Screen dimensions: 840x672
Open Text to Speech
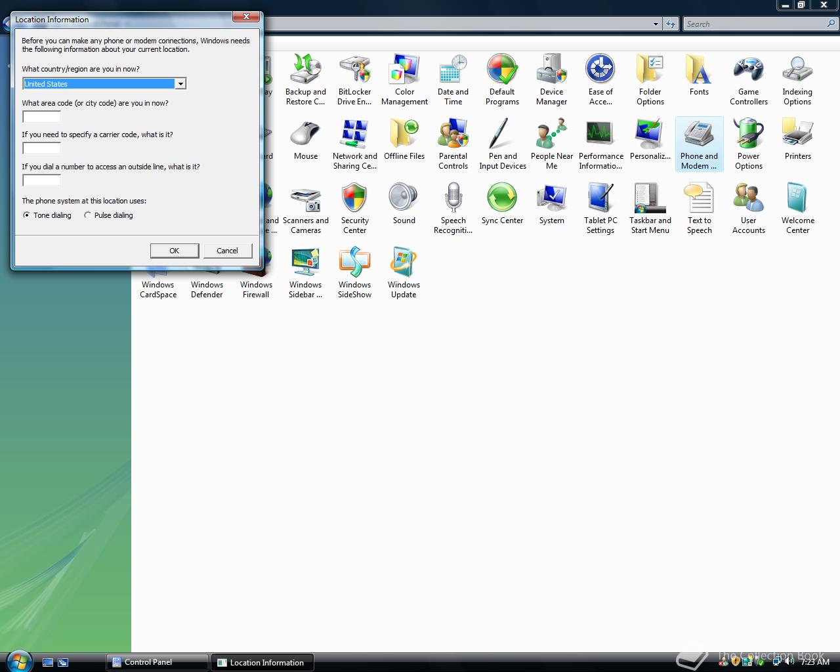[699, 209]
